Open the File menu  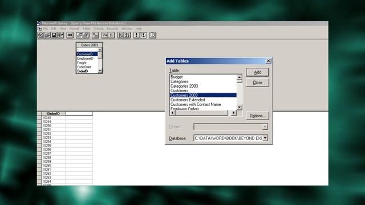(x=46, y=28)
